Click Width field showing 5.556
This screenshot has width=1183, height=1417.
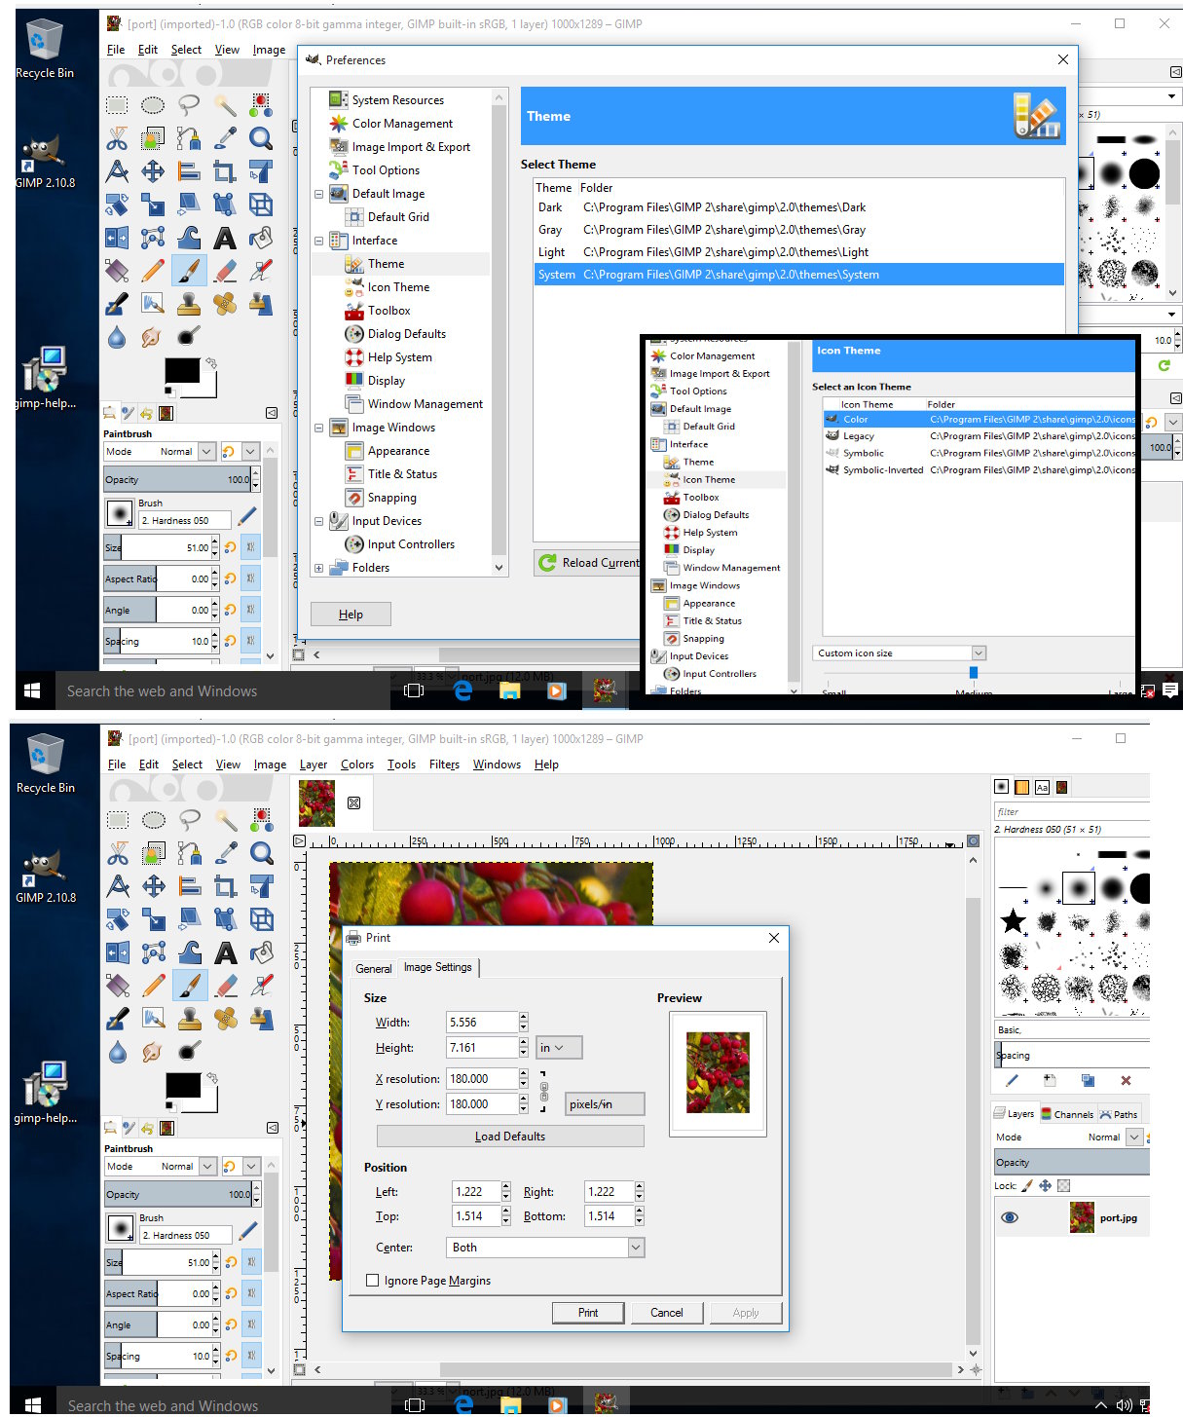[x=482, y=1023]
